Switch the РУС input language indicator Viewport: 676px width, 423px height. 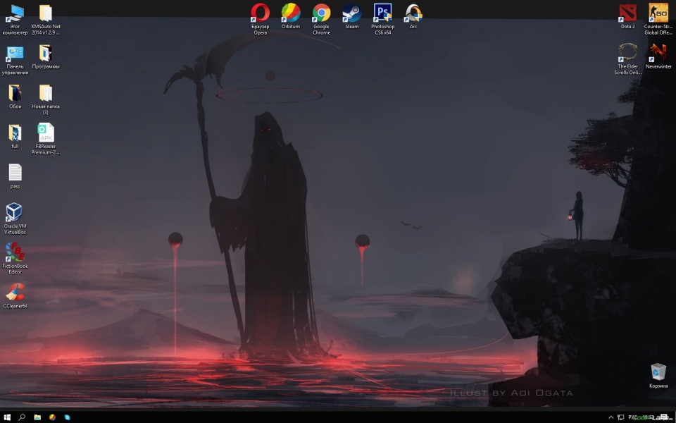tap(632, 417)
